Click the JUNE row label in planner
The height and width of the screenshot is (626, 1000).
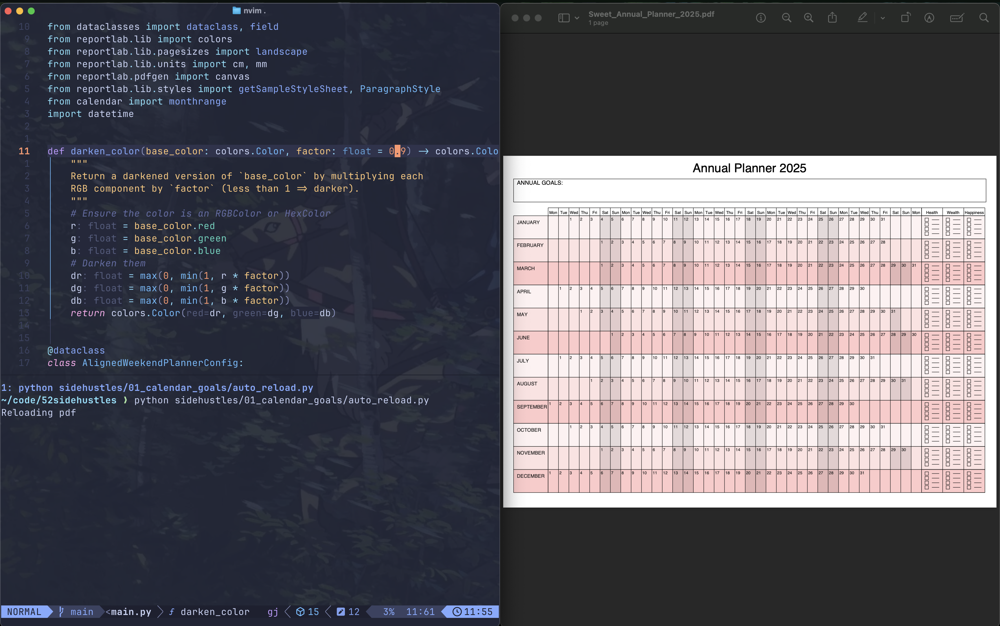click(x=523, y=338)
